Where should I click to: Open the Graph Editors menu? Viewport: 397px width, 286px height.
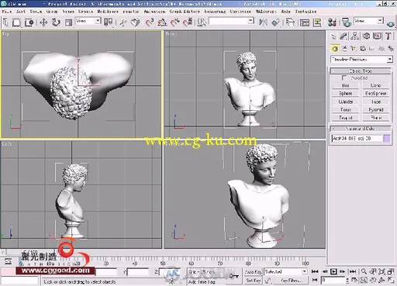(185, 12)
